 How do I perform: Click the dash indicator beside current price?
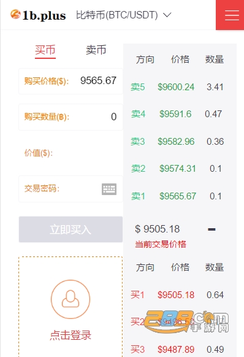[212, 229]
